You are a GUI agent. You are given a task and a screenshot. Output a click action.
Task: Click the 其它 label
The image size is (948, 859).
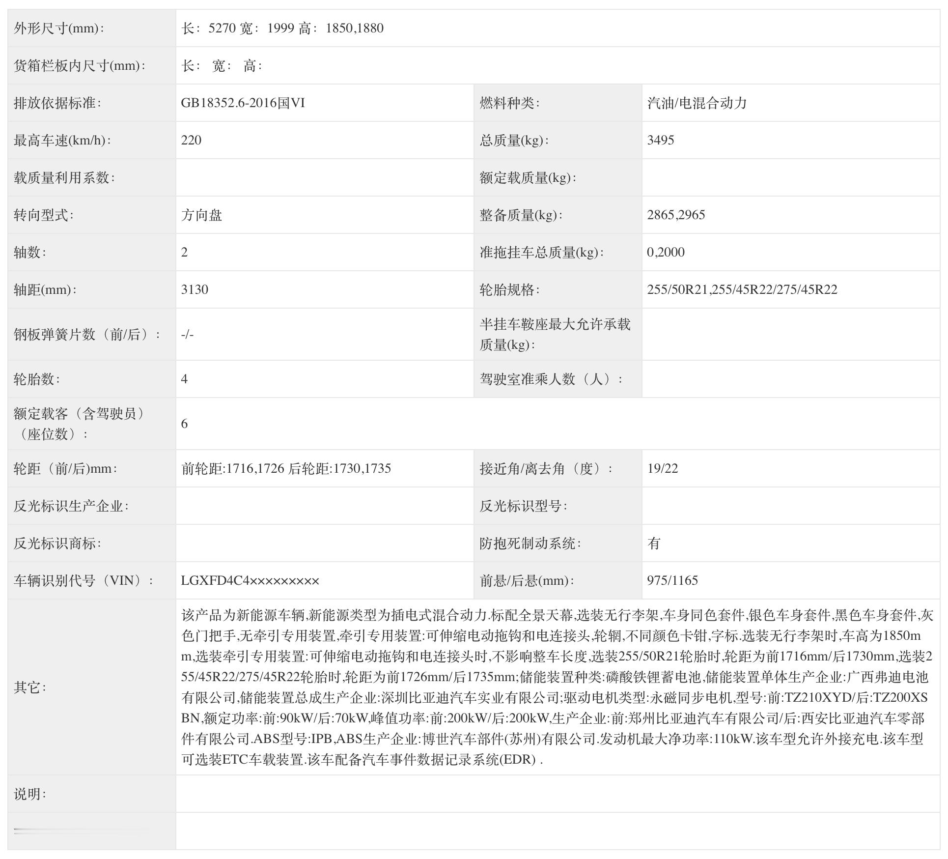(x=30, y=687)
